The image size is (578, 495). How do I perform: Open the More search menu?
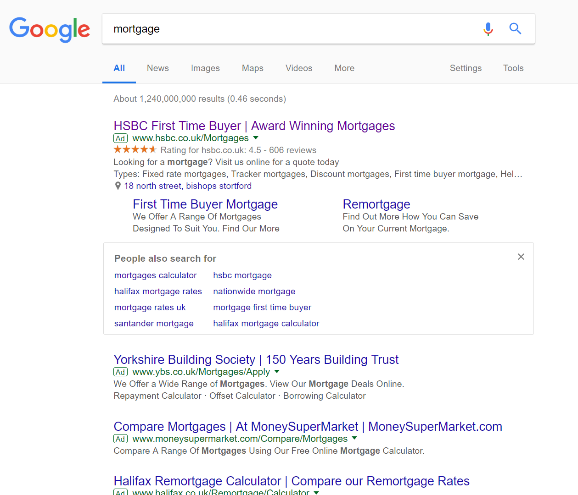pyautogui.click(x=344, y=68)
